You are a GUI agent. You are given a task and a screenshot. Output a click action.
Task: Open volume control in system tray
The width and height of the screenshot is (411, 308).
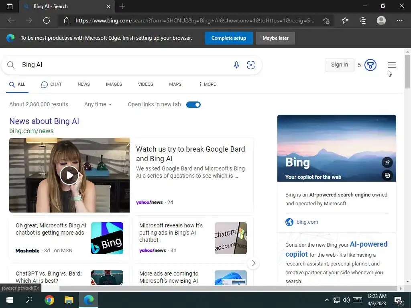pos(346,300)
